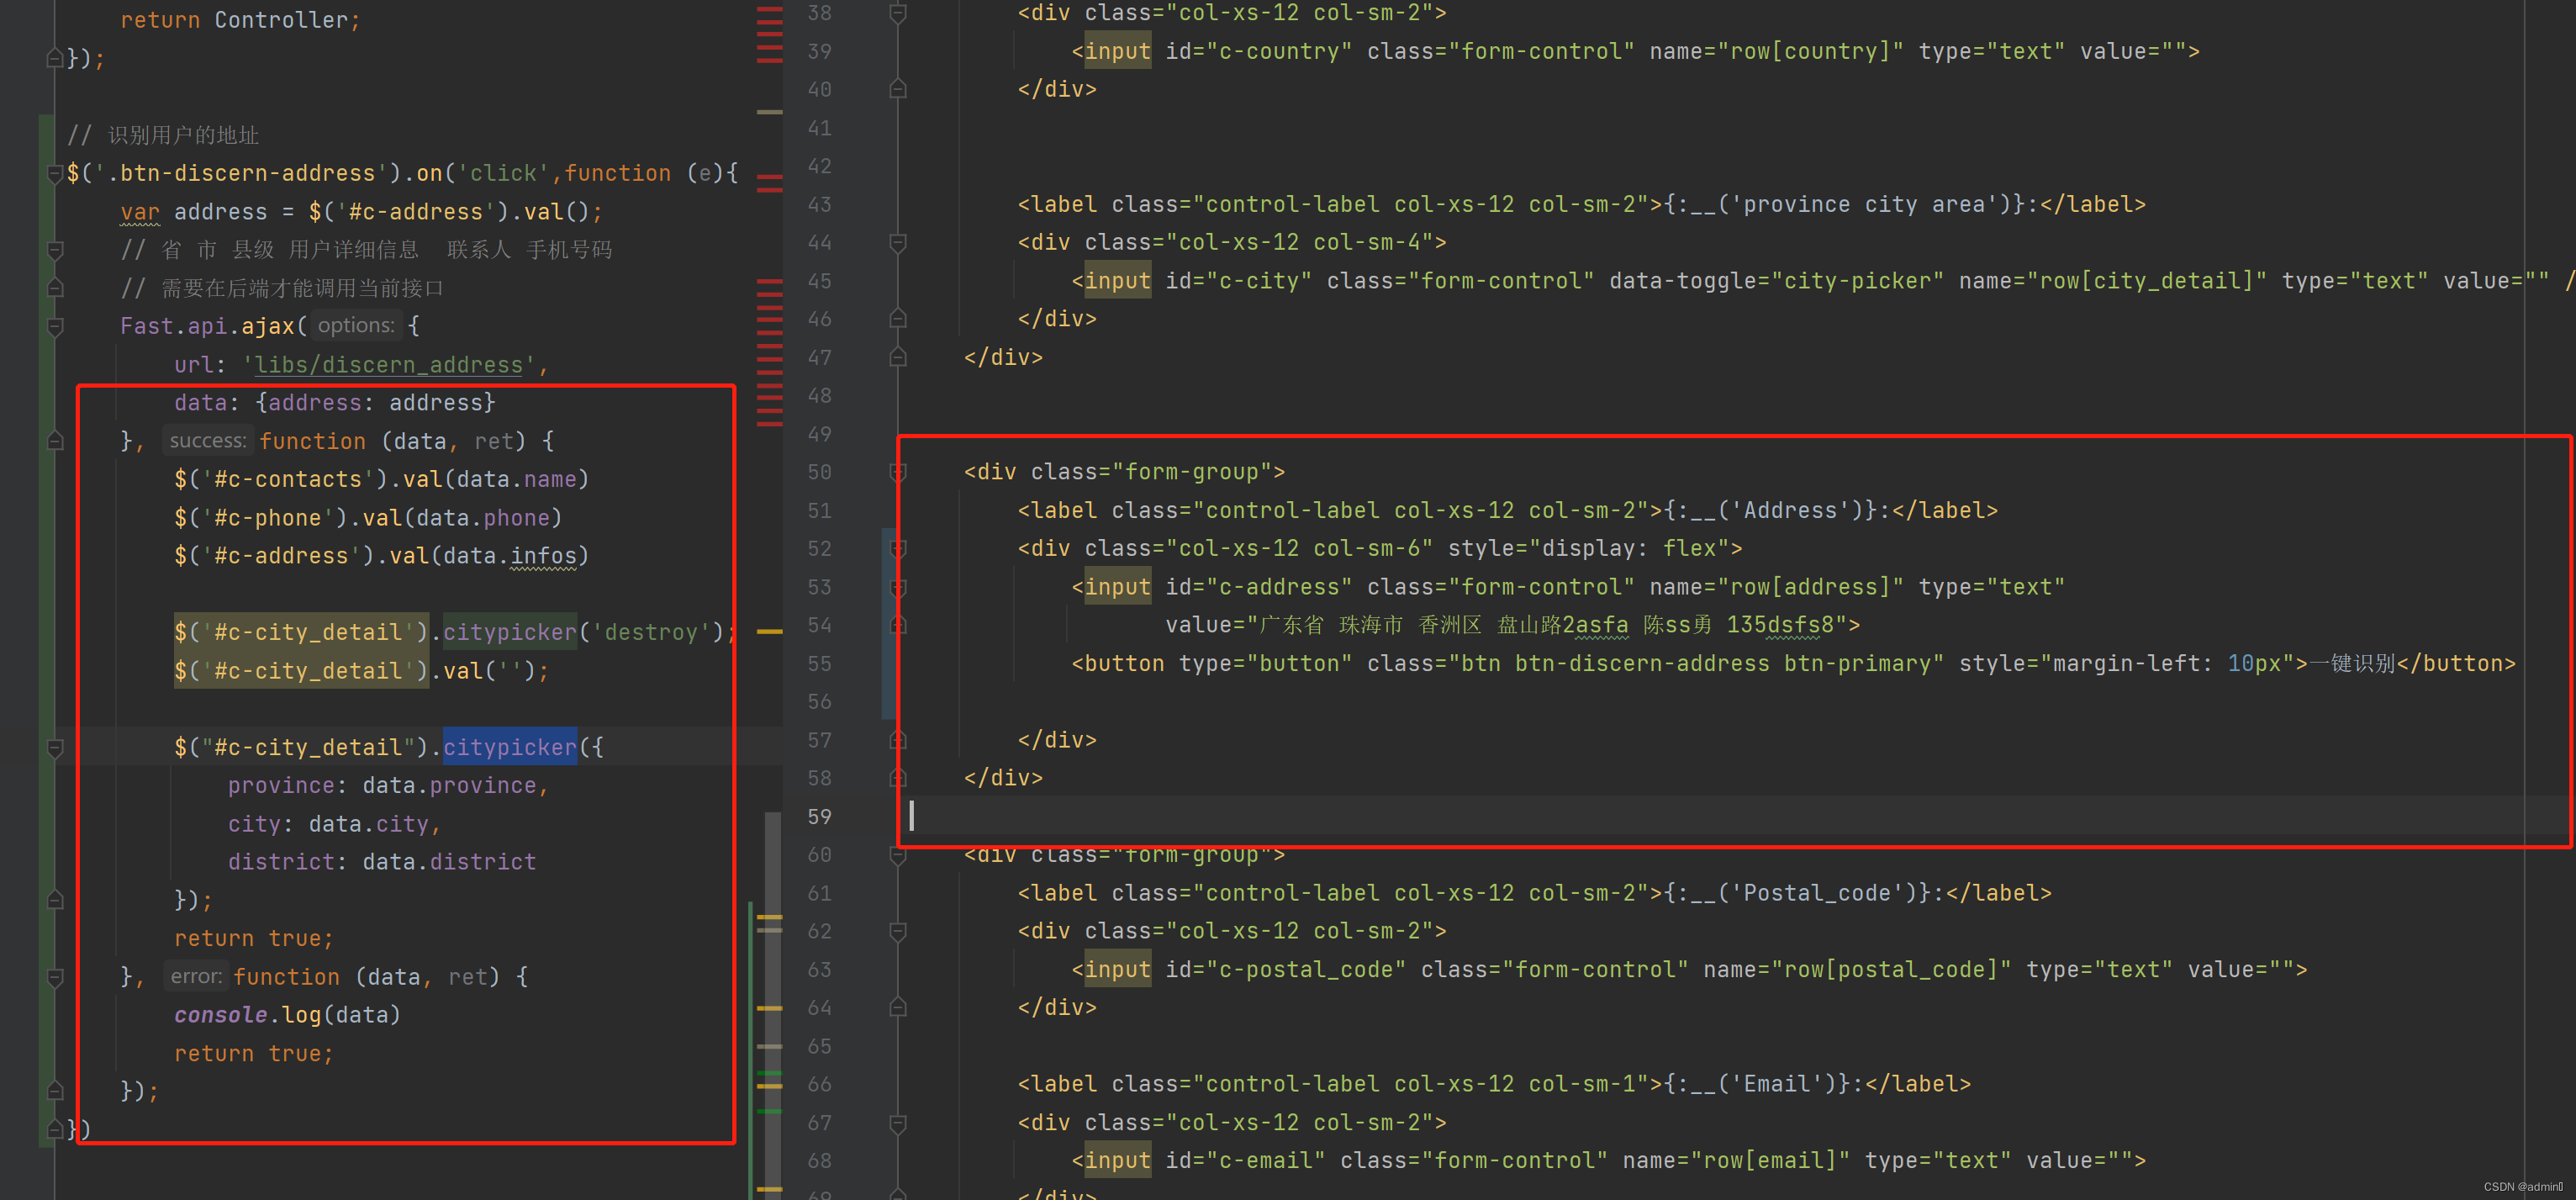
Task: Click fold end marker at line 64
Action: coord(898,1007)
